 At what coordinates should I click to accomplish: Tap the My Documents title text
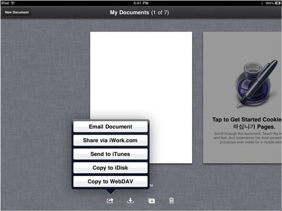click(139, 12)
